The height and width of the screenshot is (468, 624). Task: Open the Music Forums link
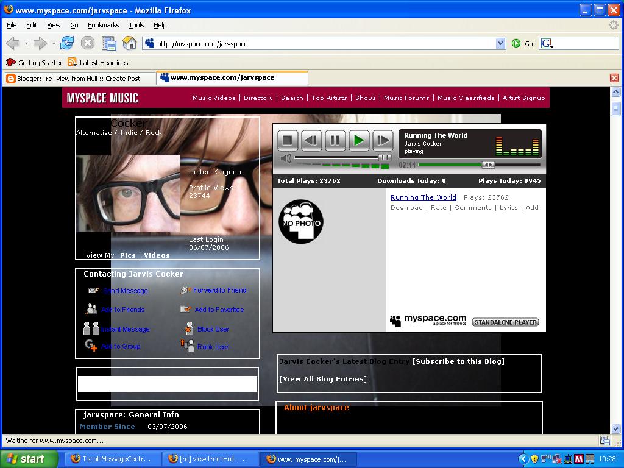tap(406, 98)
